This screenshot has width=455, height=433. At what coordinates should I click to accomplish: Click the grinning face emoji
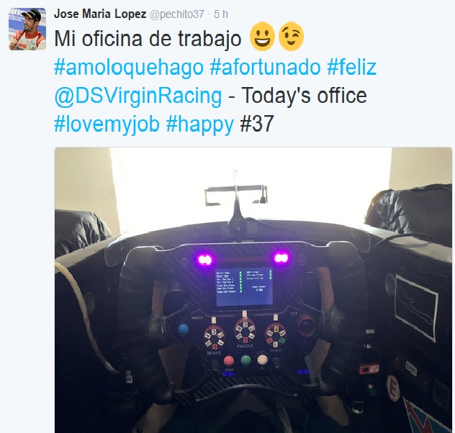[x=262, y=37]
